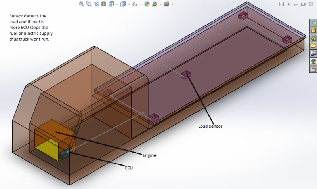The width and height of the screenshot is (317, 189).
Task: Expand the Hide/Show Items dropdown arrow
Action: coord(141,4)
